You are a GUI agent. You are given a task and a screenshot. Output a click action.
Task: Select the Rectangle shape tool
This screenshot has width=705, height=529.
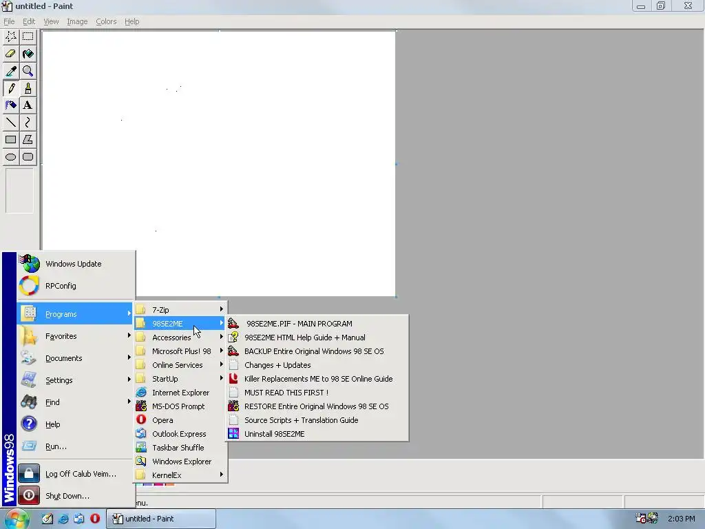point(11,139)
